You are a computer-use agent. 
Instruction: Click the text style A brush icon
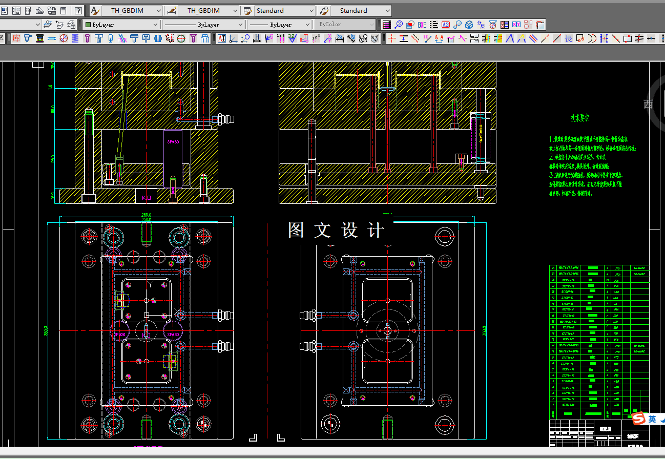pos(95,10)
